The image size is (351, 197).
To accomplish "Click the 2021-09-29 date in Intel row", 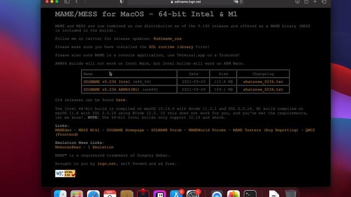I will [194, 82].
